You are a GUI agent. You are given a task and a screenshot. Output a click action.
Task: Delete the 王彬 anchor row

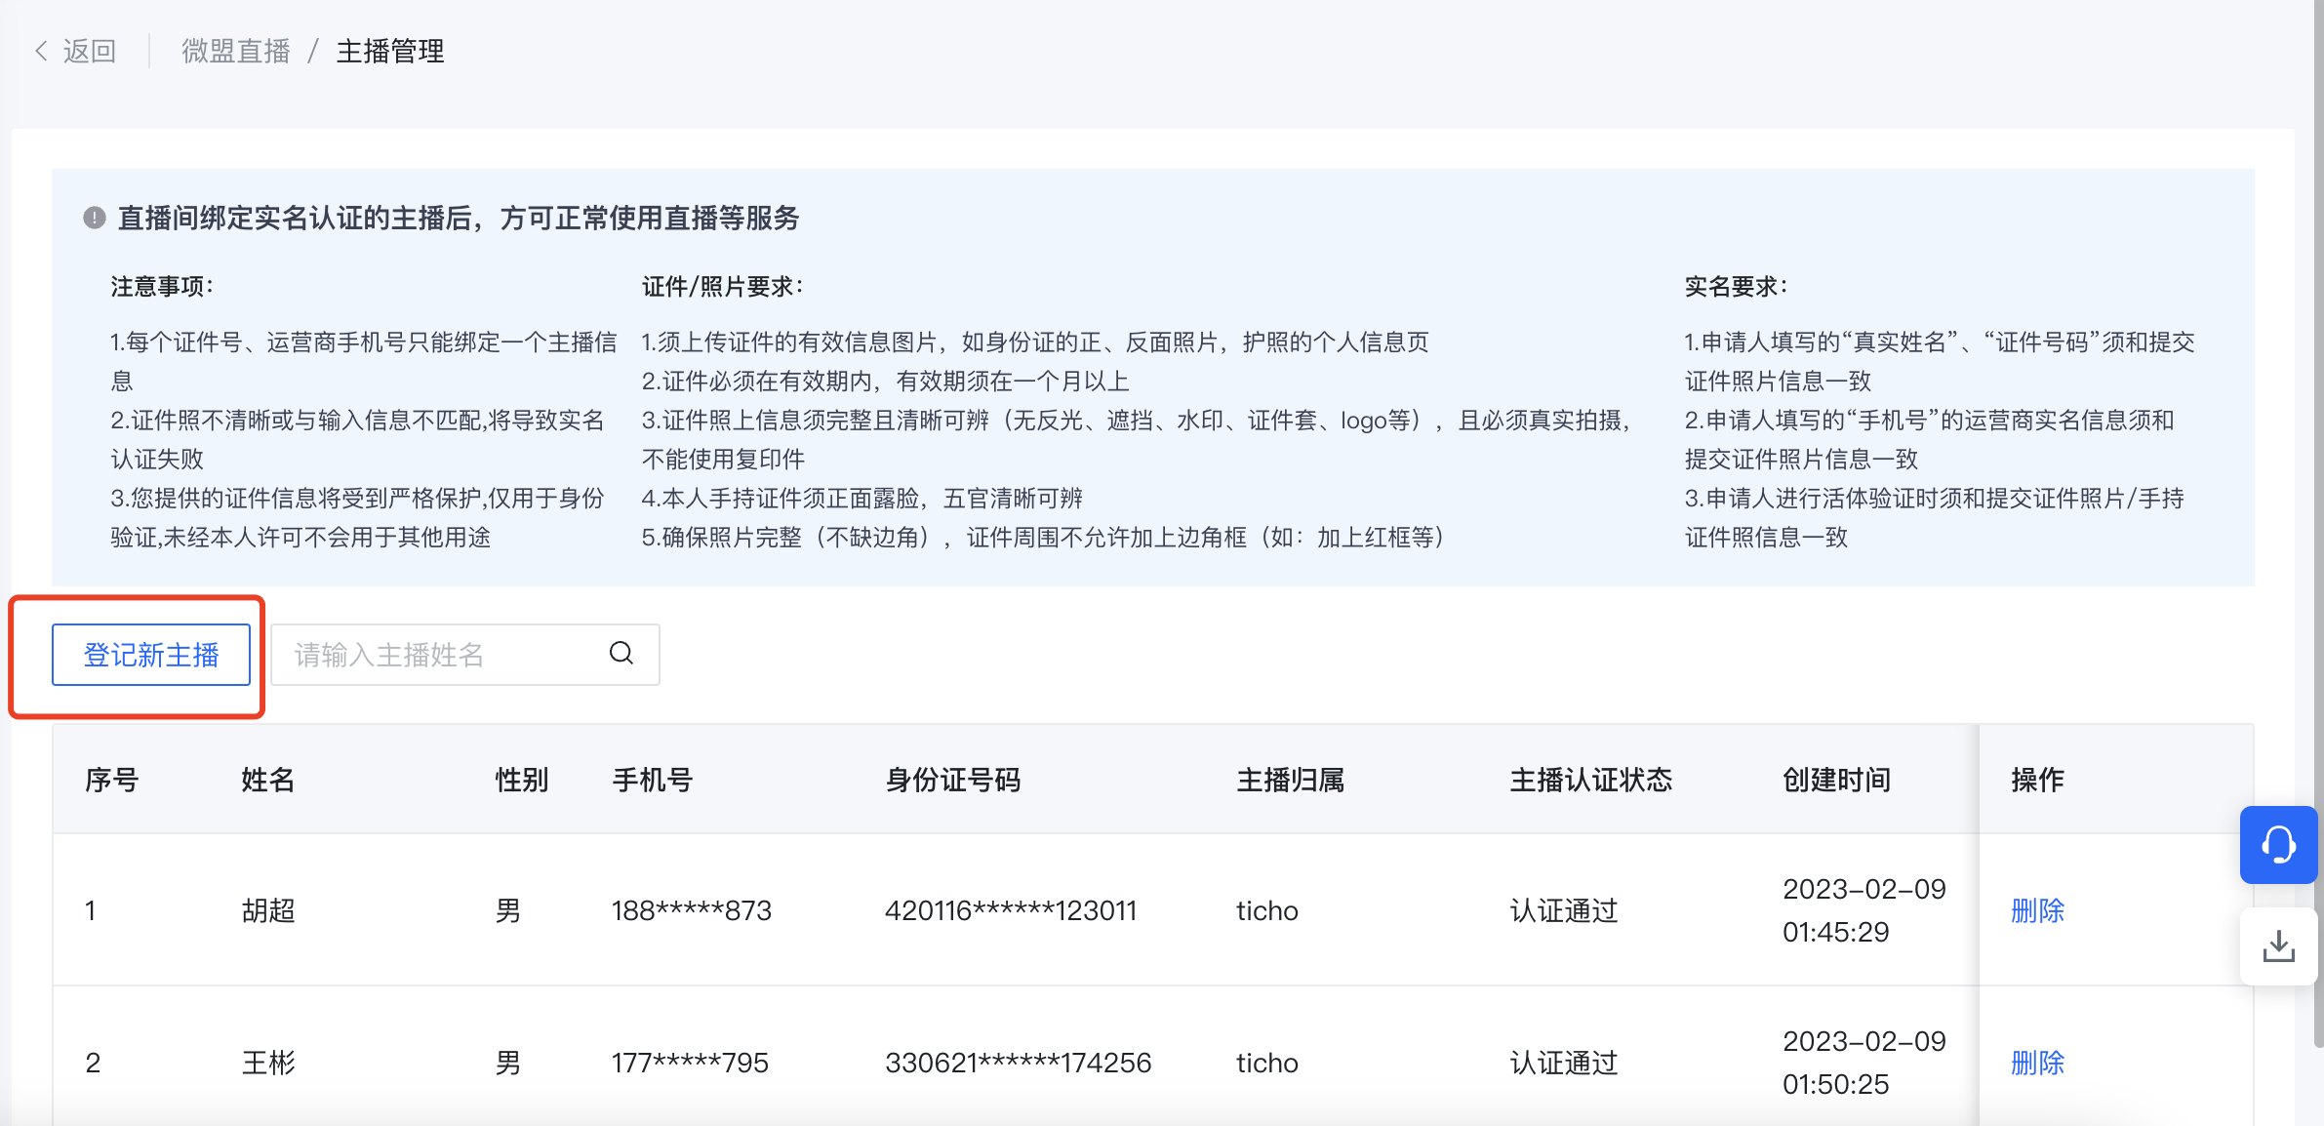[2038, 1063]
